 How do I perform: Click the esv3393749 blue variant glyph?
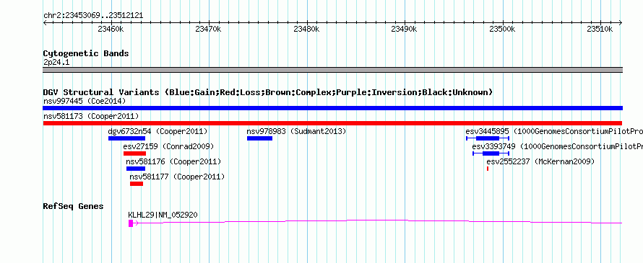[491, 153]
